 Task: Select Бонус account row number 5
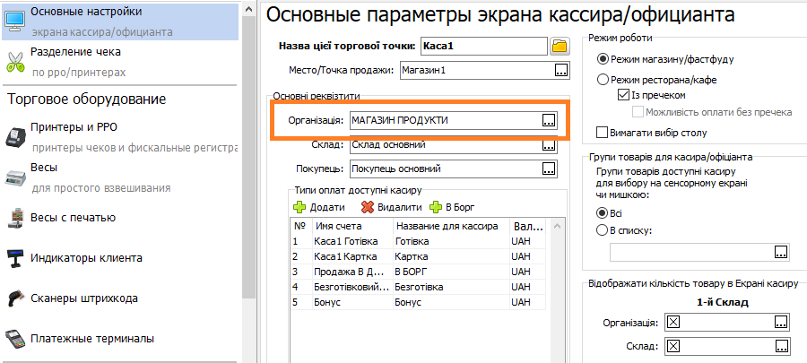(x=418, y=302)
